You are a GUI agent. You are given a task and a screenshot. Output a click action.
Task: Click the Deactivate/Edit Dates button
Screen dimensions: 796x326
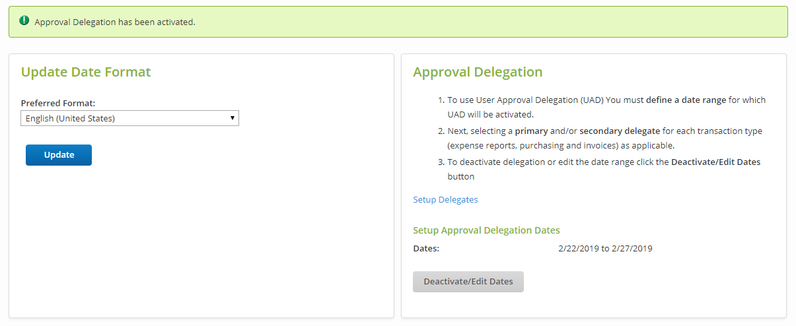tap(468, 281)
